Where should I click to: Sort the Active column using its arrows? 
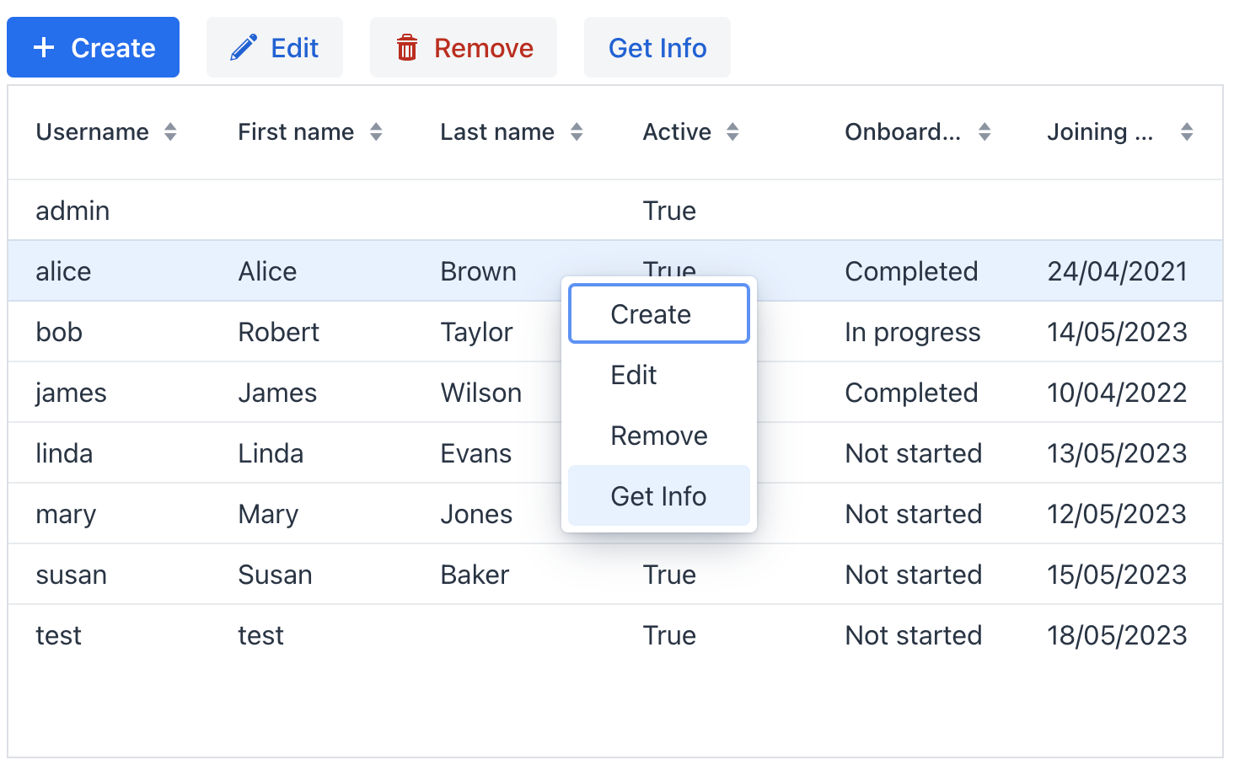coord(732,132)
